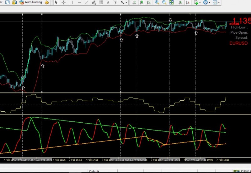Select the cursor arrow tool
Image resolution: width=251 pixels, height=173 pixels.
click(x=56, y=3)
